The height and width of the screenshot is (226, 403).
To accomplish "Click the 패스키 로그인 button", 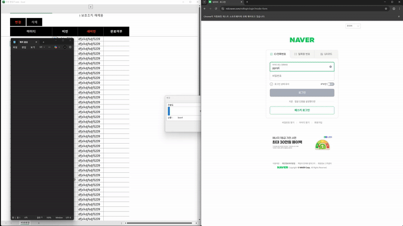I will [x=302, y=110].
